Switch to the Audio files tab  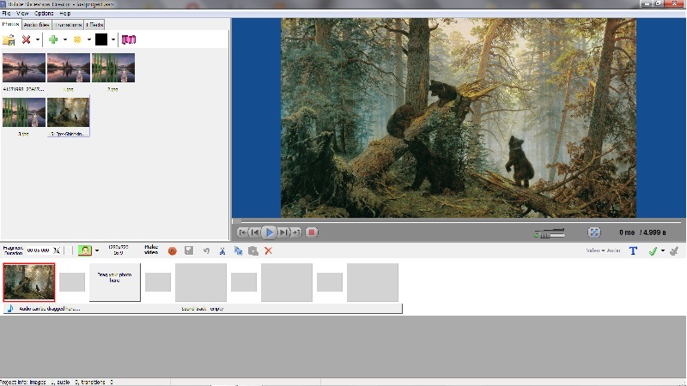36,25
